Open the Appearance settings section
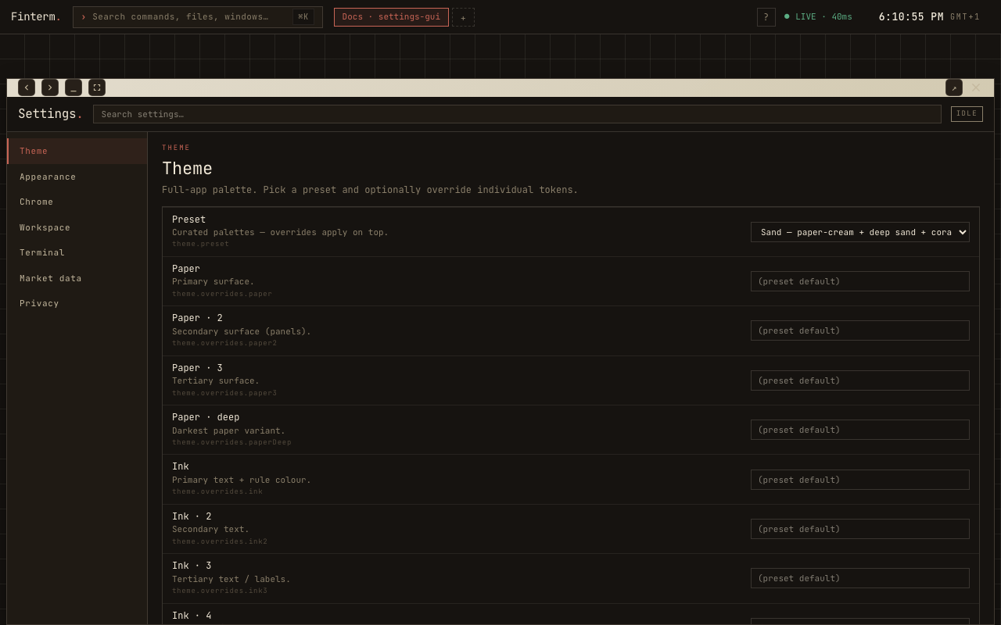Image resolution: width=1001 pixels, height=625 pixels. point(77,177)
